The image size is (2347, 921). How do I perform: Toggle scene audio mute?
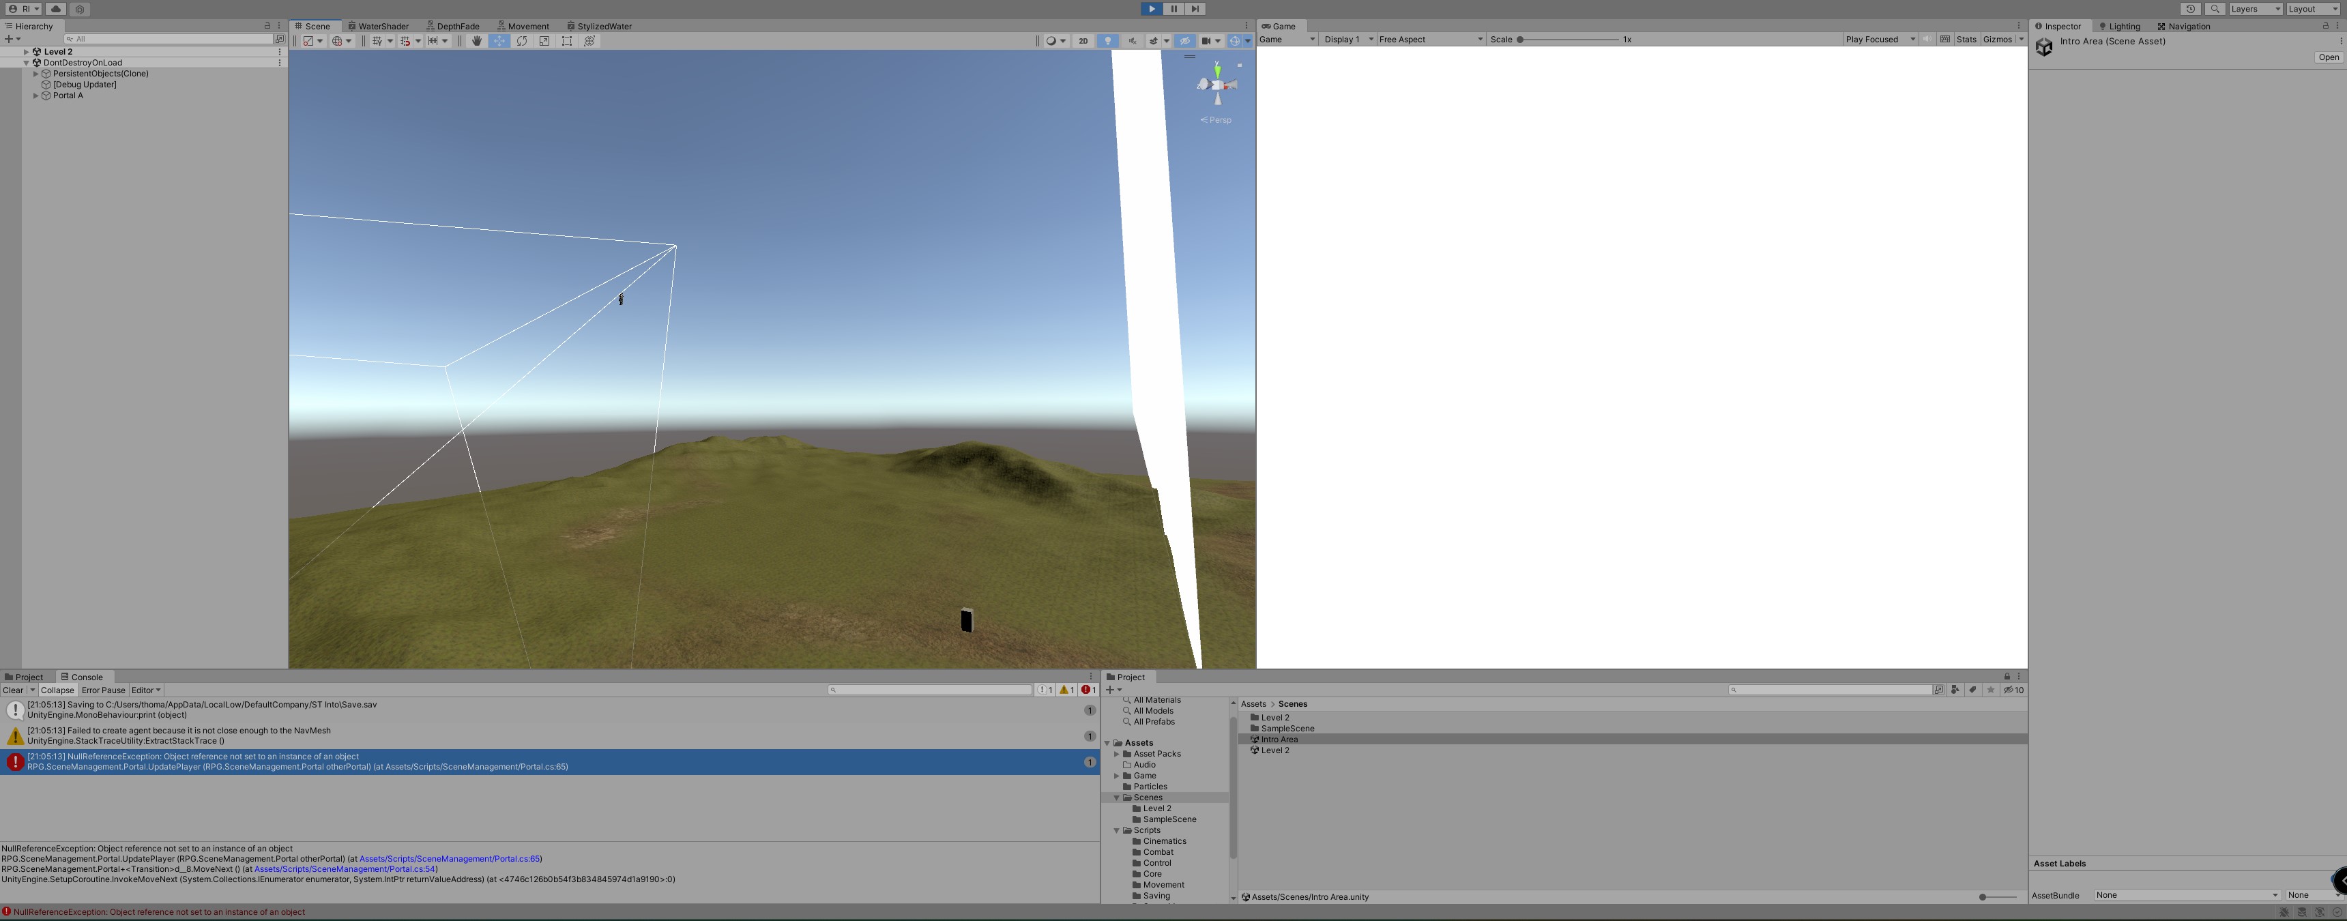pos(1132,41)
